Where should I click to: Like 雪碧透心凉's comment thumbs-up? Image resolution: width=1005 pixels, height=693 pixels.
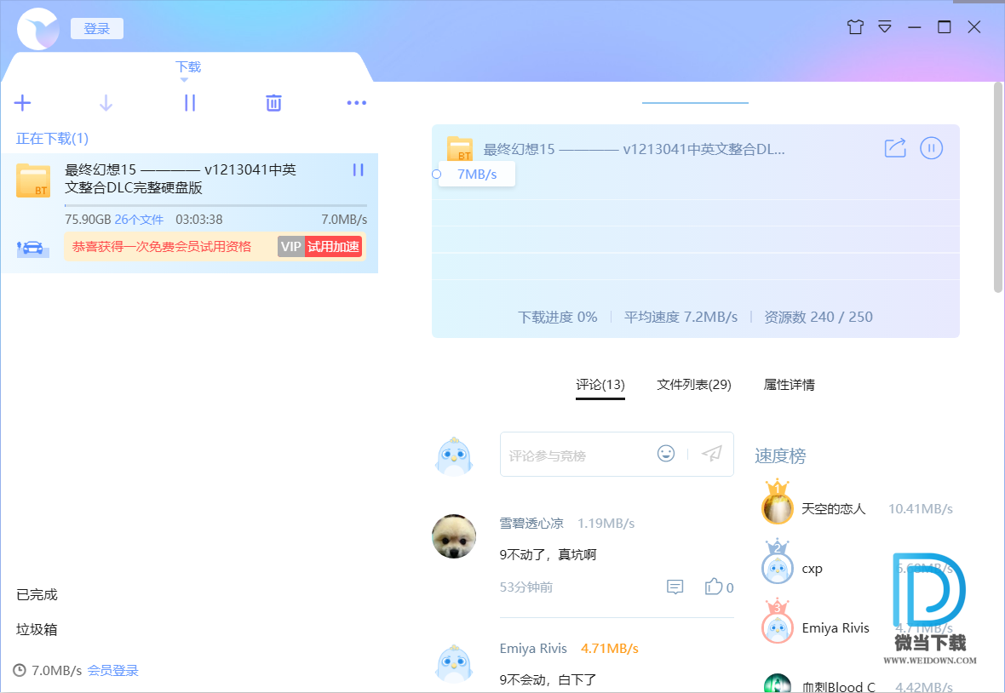(x=714, y=586)
